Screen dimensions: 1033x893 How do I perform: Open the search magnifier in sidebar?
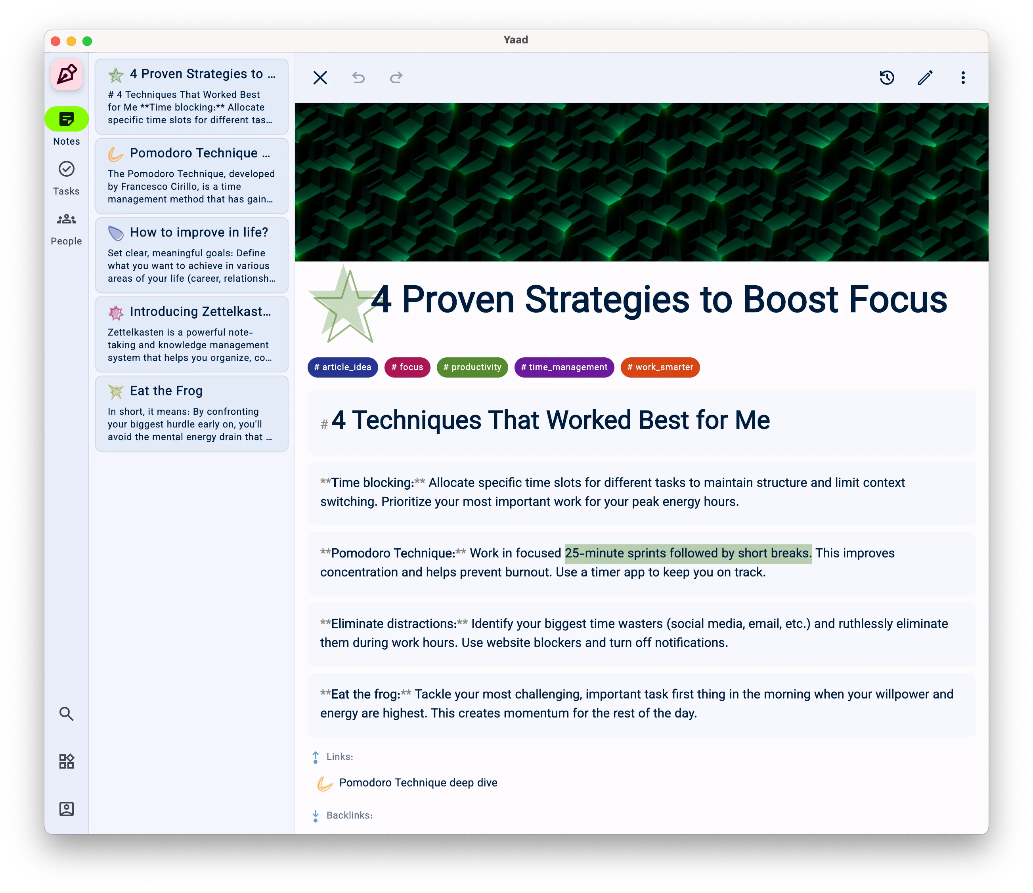click(66, 714)
